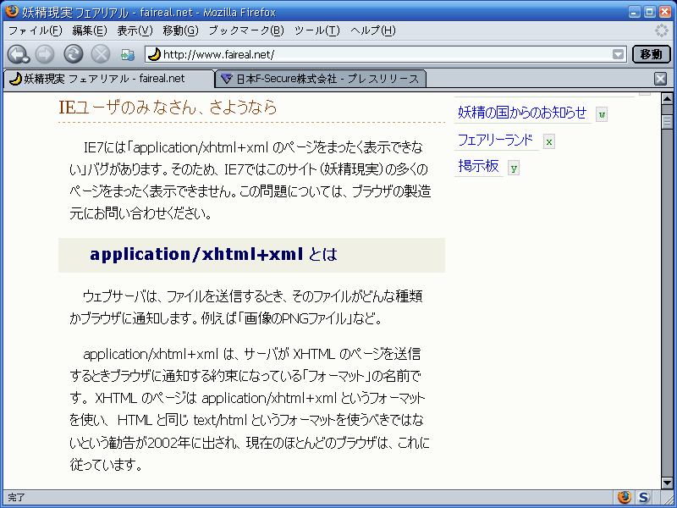The image size is (677, 508).
Task: Open the フェアリーランド link
Action: [x=495, y=140]
